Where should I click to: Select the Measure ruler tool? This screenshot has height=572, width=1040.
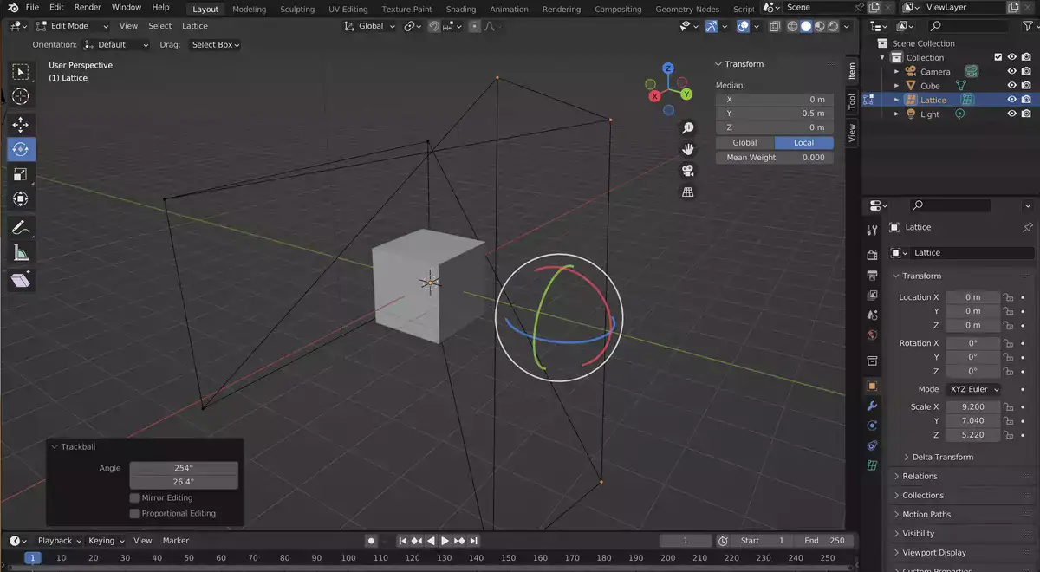[20, 253]
